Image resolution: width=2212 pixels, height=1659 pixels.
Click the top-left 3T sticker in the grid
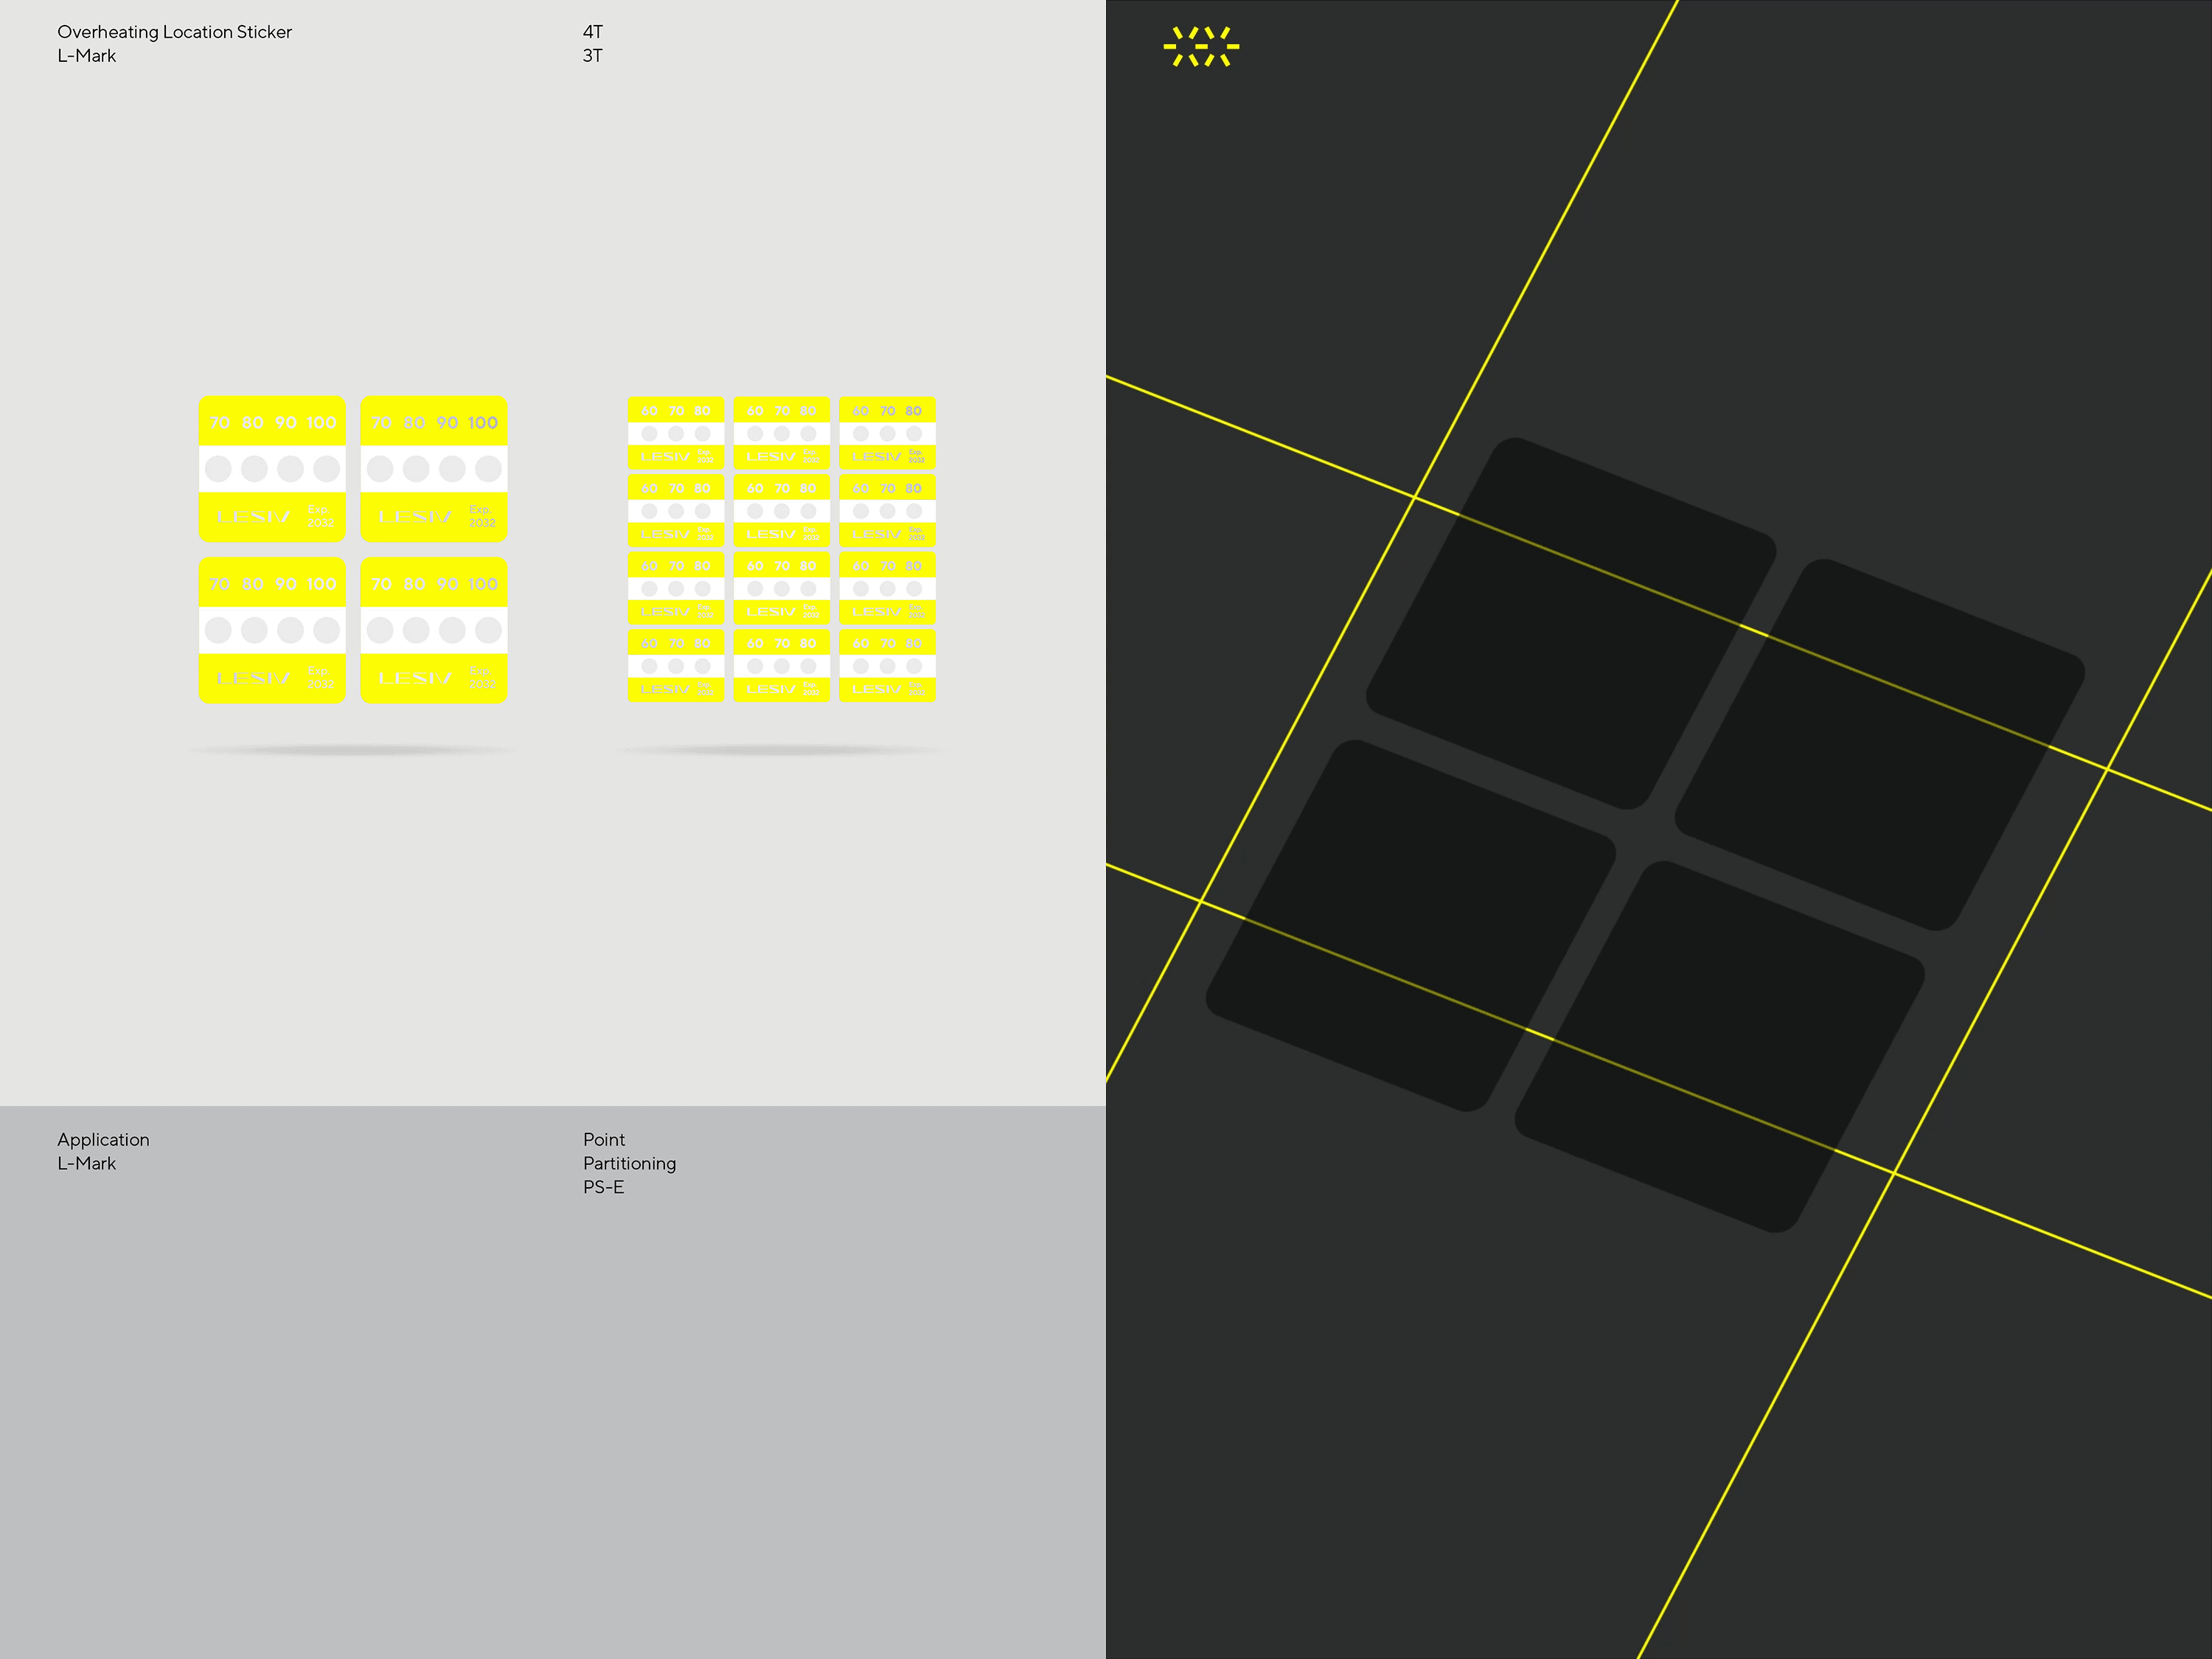pyautogui.click(x=676, y=433)
